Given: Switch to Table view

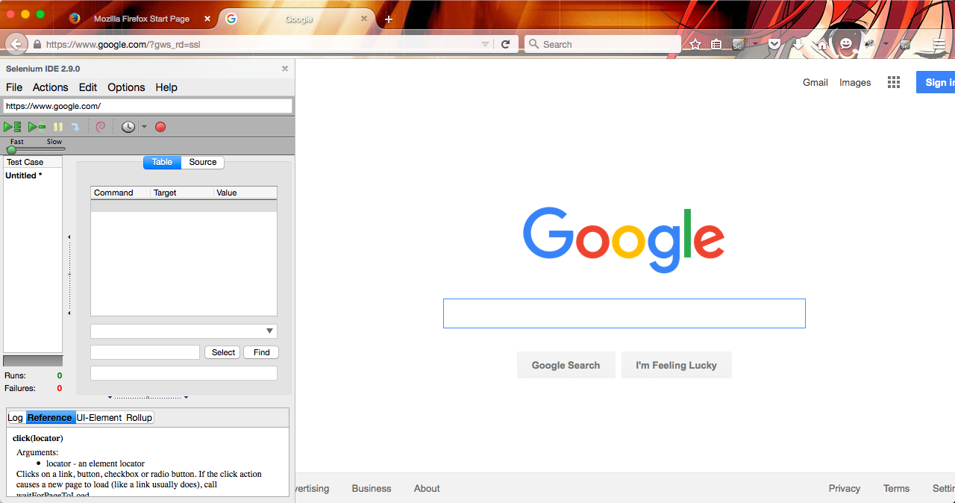Looking at the screenshot, I should (162, 162).
